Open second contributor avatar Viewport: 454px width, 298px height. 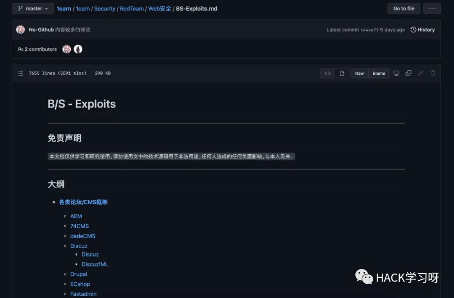pyautogui.click(x=78, y=49)
